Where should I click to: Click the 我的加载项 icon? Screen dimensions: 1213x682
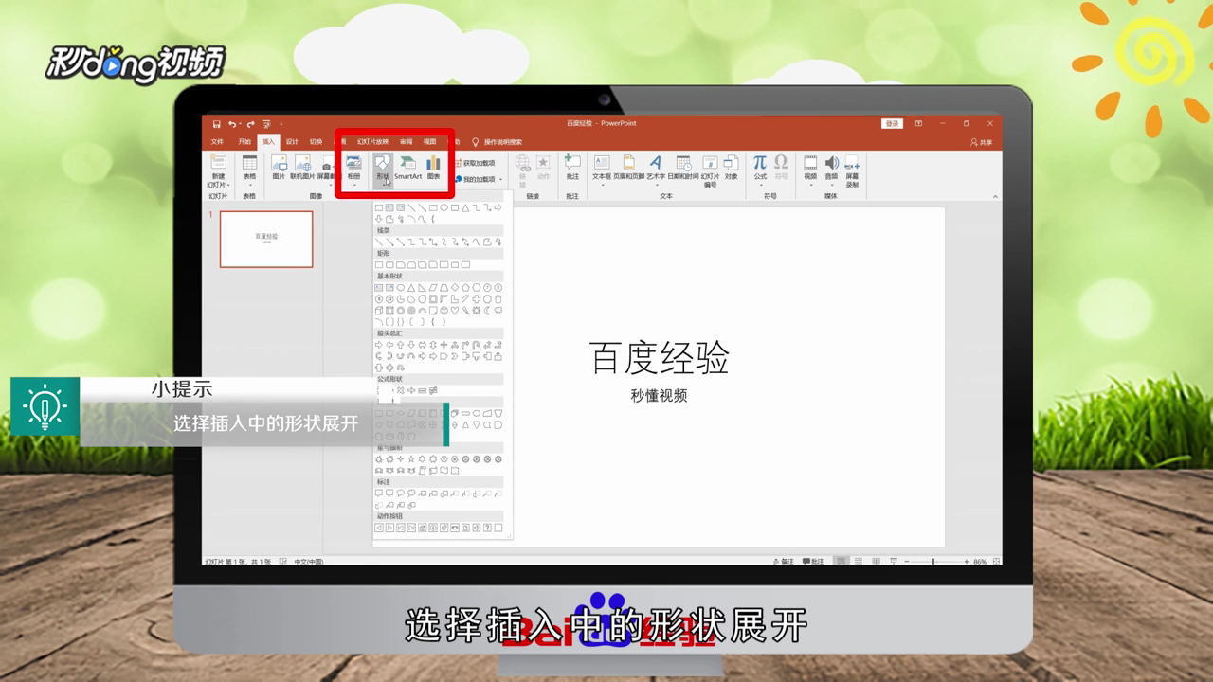point(459,179)
